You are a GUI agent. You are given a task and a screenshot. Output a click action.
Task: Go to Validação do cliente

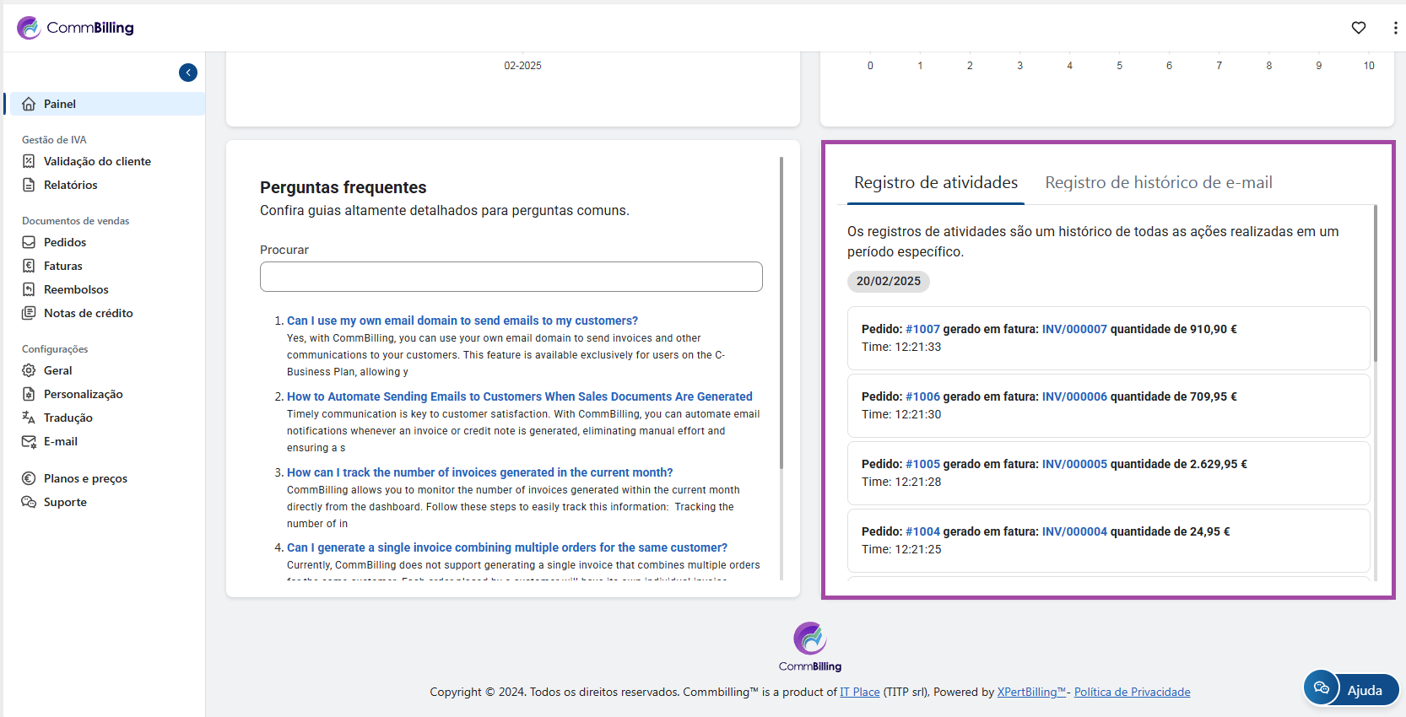click(97, 161)
